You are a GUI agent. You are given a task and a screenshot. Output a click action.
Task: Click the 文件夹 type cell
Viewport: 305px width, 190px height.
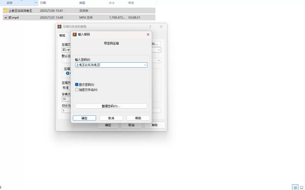(83, 11)
